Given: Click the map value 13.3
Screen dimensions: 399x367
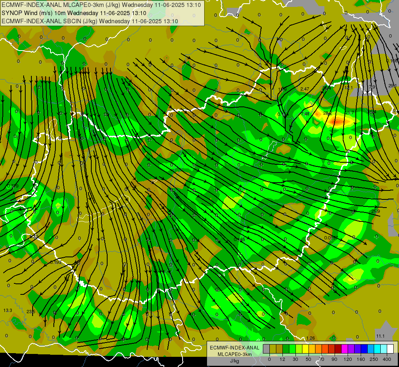Looking at the screenshot, I should click(8, 310).
